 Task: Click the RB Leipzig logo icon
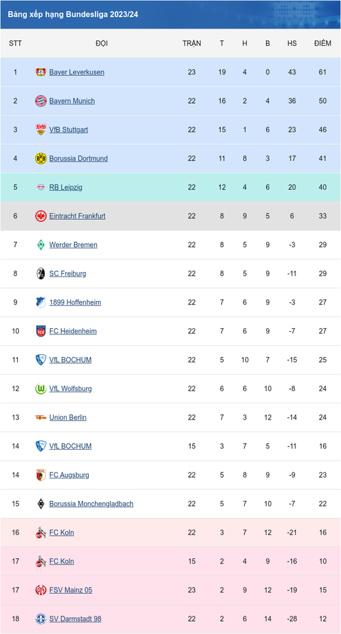(41, 187)
